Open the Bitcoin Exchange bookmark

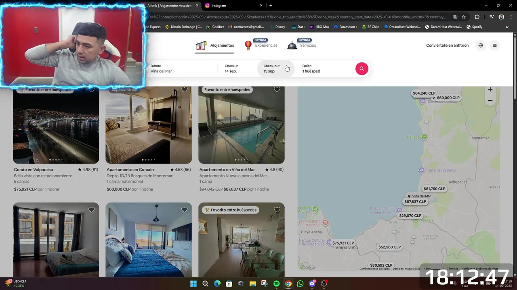(x=183, y=27)
